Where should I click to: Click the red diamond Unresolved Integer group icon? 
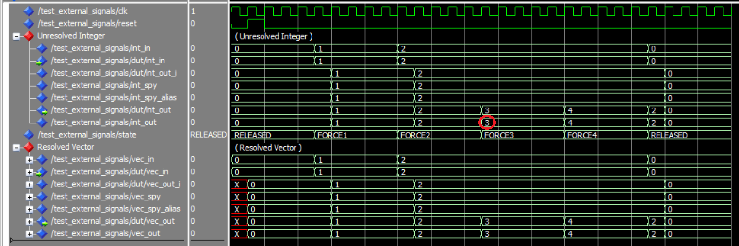[29, 36]
